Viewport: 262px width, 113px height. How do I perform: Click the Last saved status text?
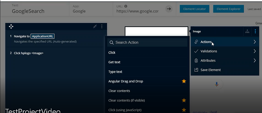[255, 9]
